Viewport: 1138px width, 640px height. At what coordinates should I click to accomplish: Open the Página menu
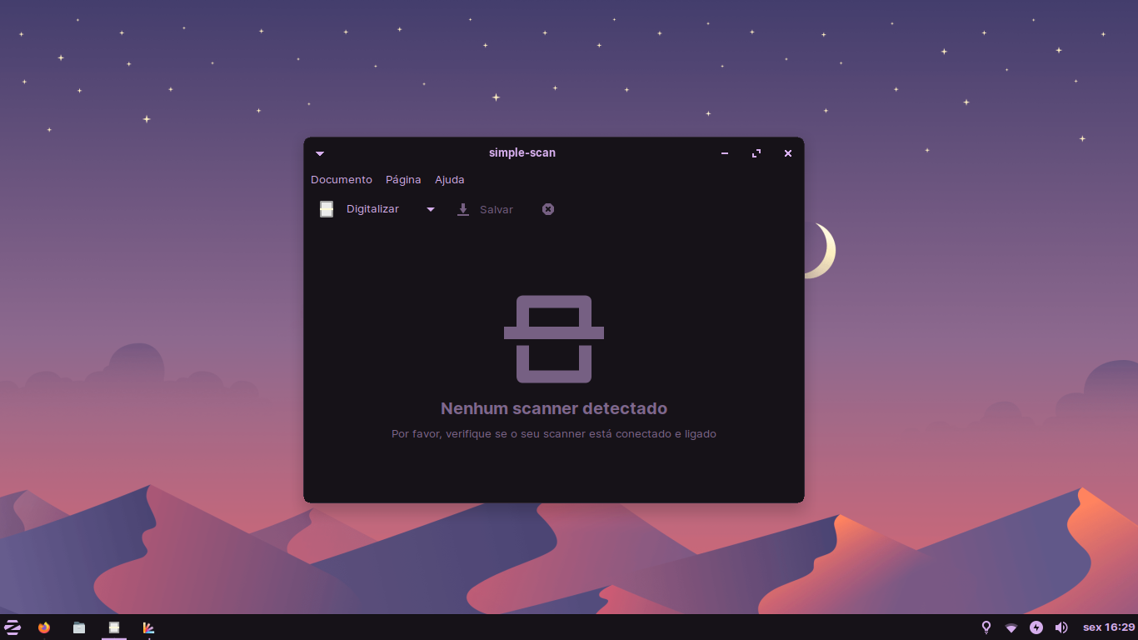403,180
